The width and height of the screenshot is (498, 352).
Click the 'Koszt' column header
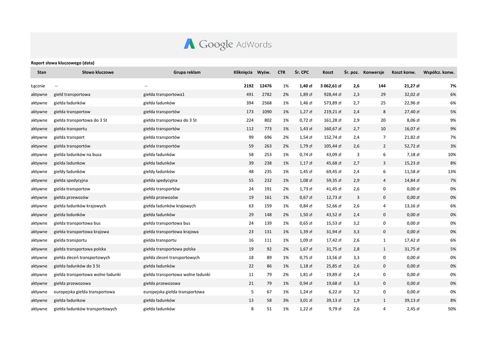click(x=328, y=72)
